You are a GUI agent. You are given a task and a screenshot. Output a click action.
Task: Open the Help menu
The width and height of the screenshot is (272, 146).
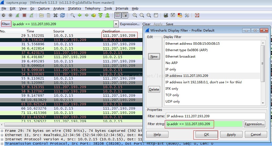135,9
